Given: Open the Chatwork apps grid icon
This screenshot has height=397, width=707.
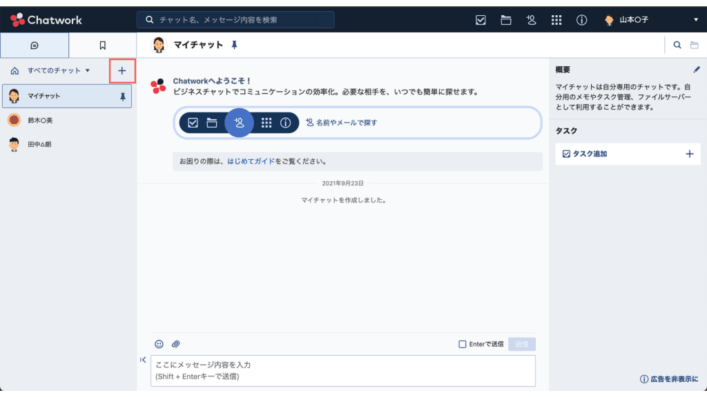Looking at the screenshot, I should coord(556,20).
